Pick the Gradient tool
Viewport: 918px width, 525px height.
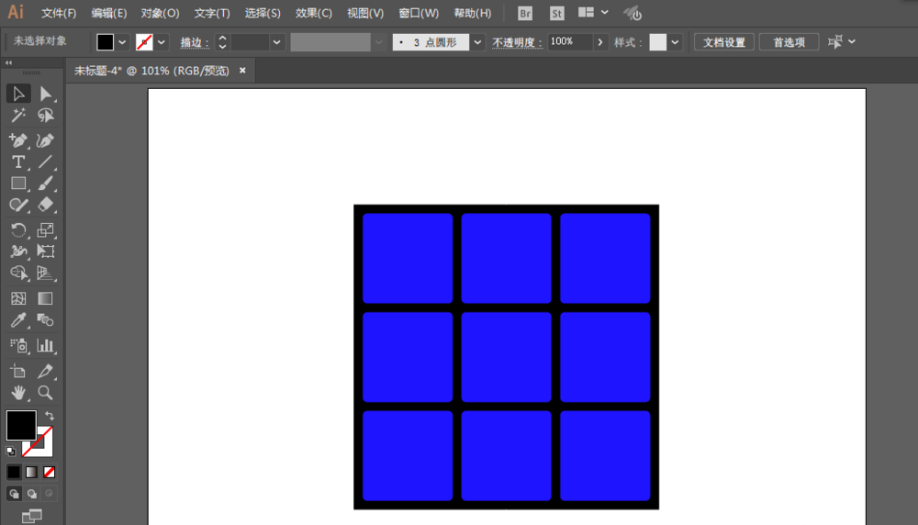click(45, 298)
